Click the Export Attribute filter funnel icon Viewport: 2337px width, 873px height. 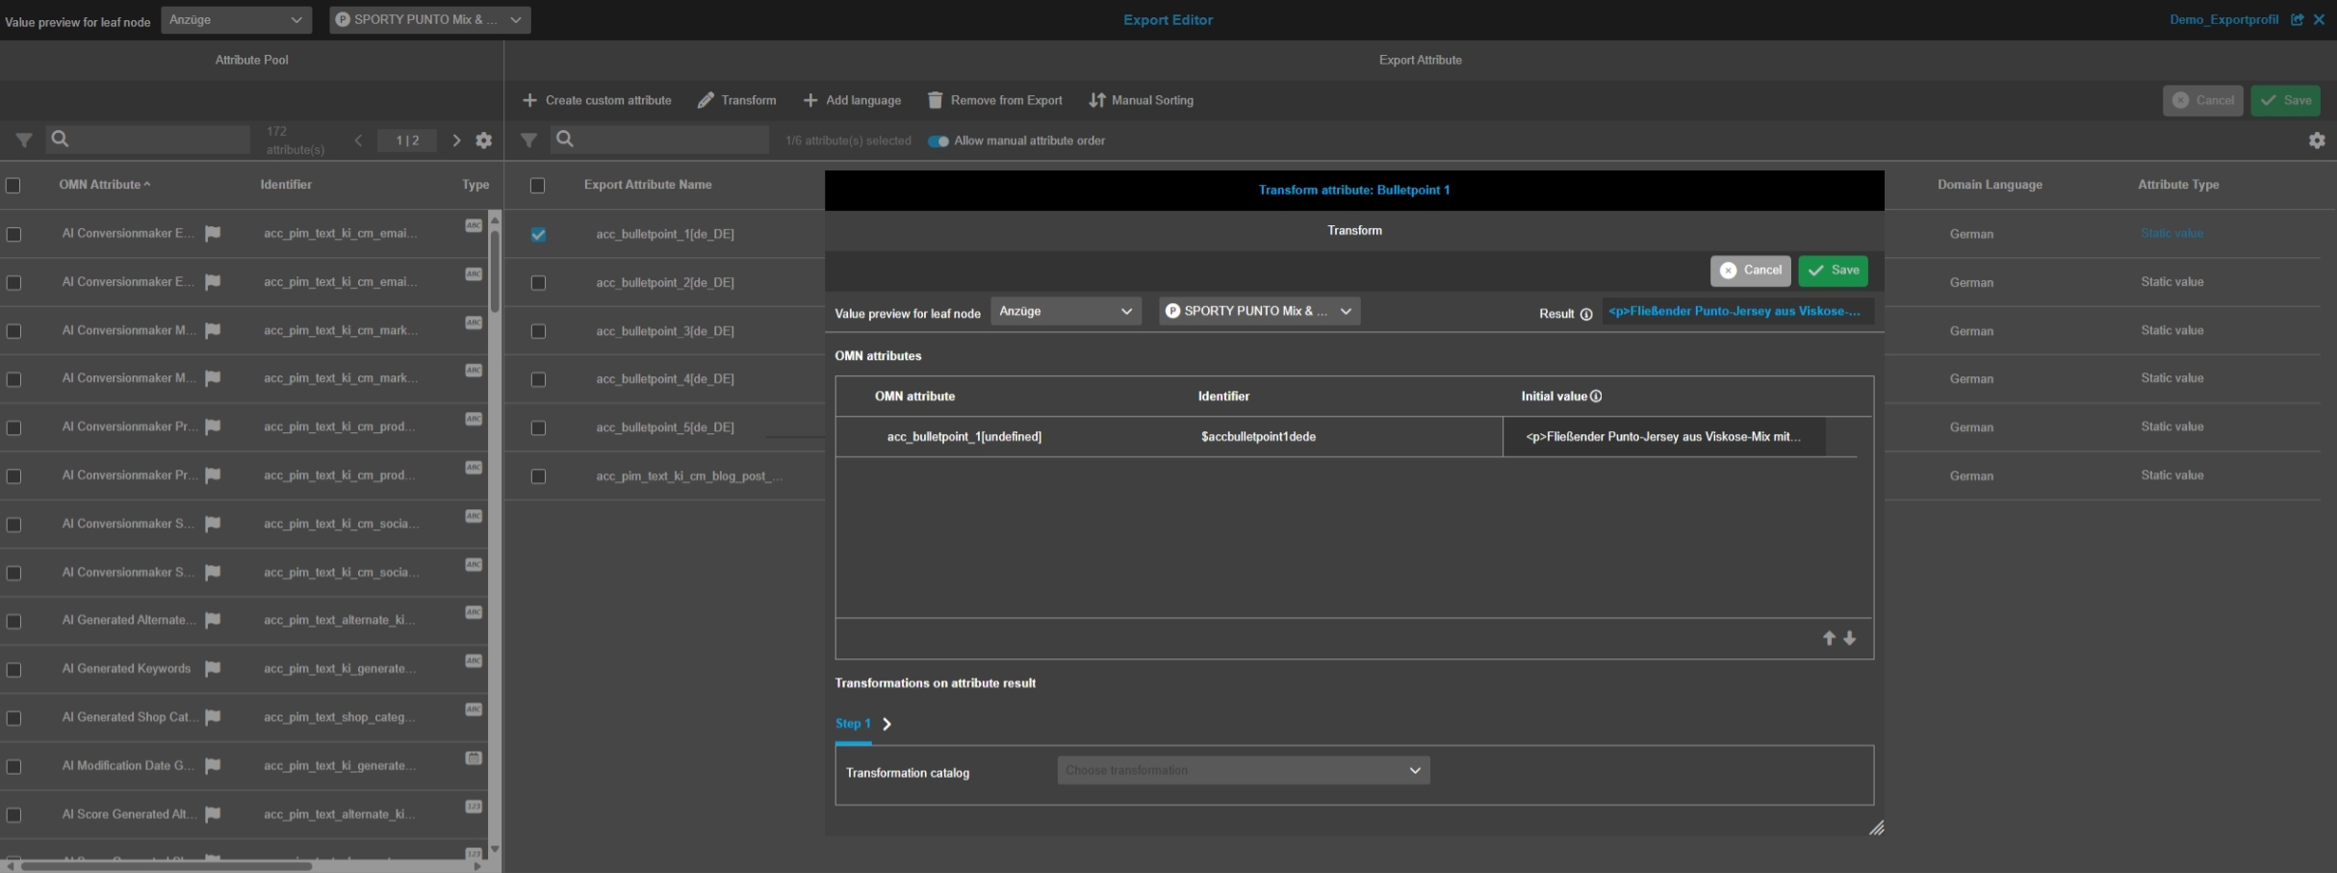click(x=528, y=141)
